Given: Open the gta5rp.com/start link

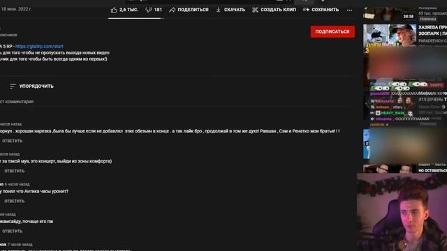Looking at the screenshot, I should pos(39,47).
